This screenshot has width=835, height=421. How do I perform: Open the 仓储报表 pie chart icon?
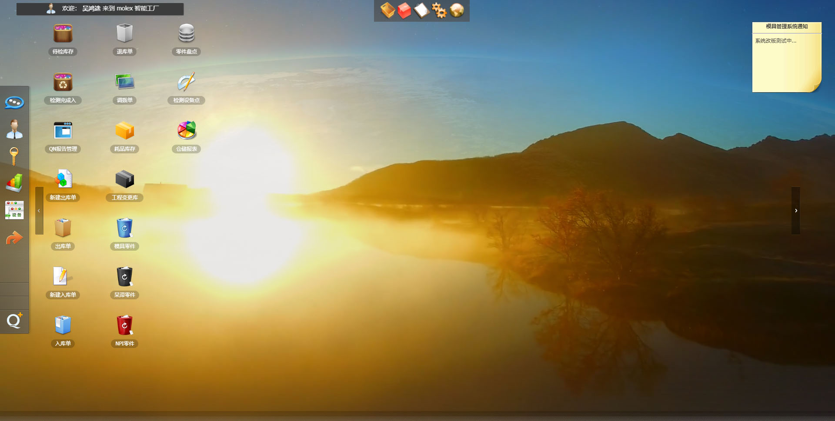186,131
